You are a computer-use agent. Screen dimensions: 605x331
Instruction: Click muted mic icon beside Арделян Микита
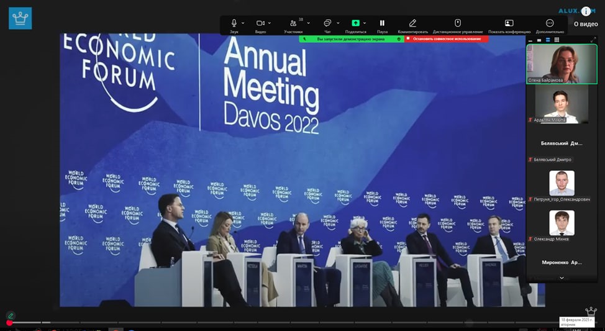coord(530,120)
